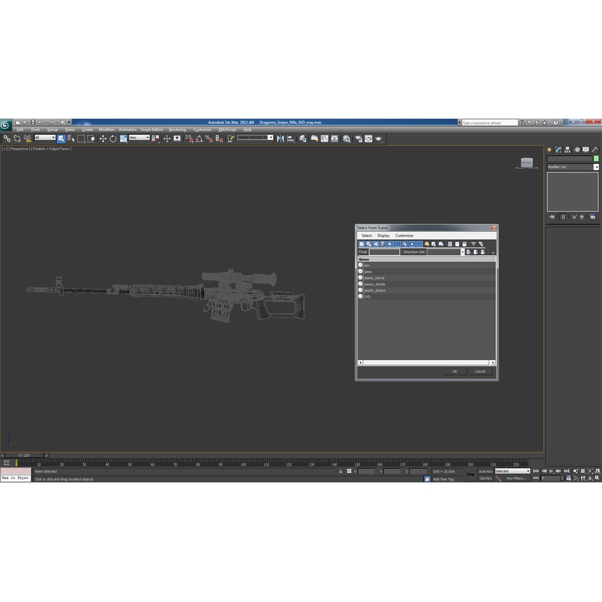
Task: Toggle Display Lights filter in dialog
Action: 376,244
